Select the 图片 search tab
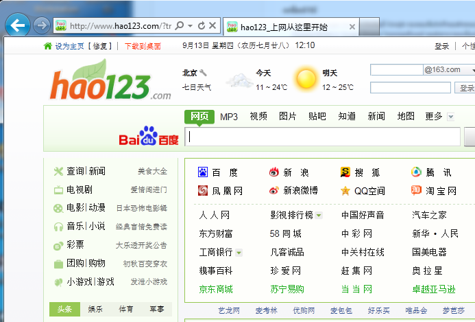 [x=288, y=117]
